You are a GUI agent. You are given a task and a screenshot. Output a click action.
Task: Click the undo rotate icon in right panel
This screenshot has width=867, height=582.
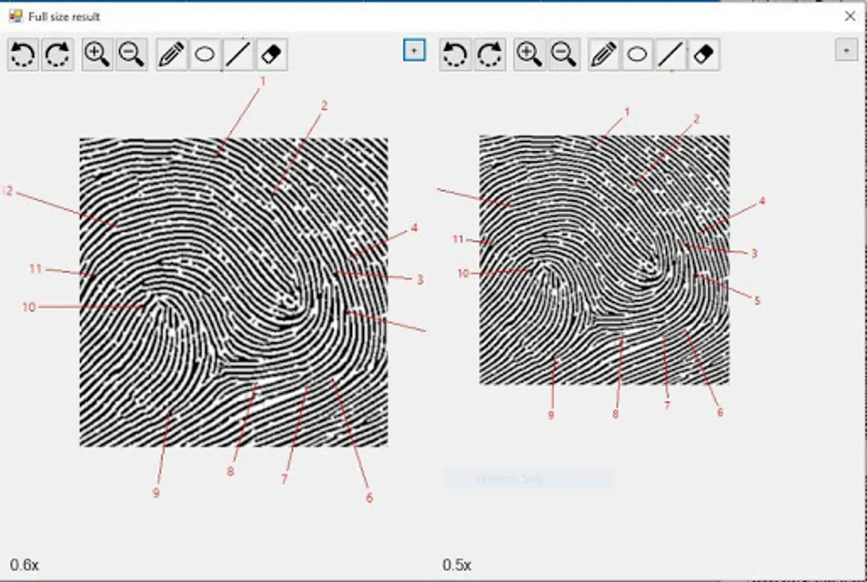[x=455, y=54]
